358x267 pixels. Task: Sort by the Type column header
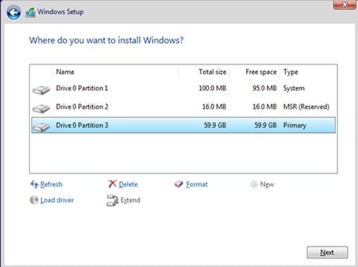[x=291, y=72]
